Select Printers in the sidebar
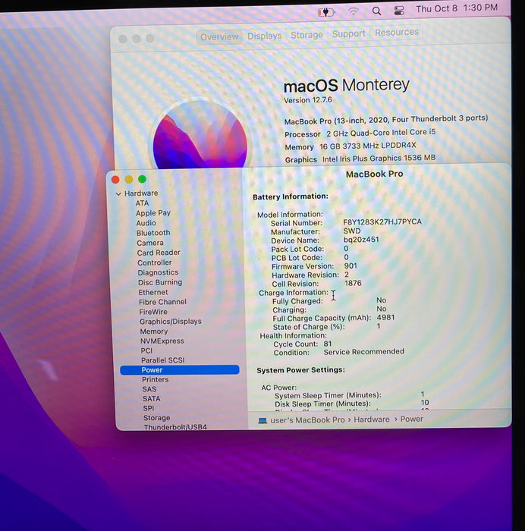This screenshot has height=531, width=525. tap(155, 379)
